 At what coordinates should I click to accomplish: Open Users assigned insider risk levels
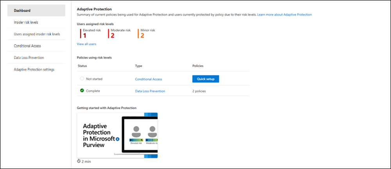click(36, 34)
